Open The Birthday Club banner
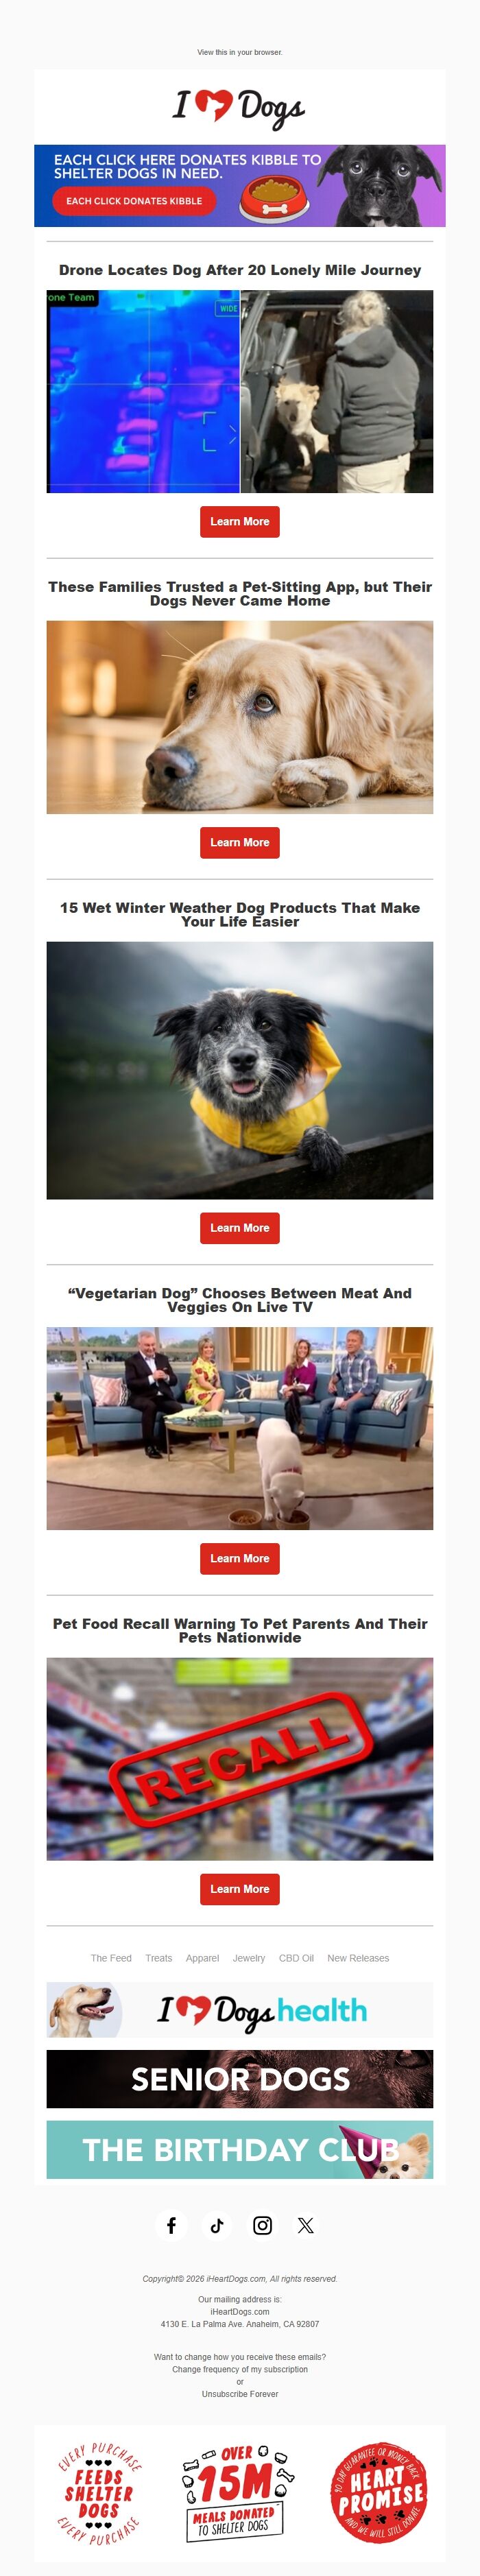This screenshot has width=480, height=2576. (x=240, y=2149)
